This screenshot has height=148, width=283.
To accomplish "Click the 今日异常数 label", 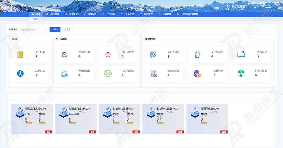I will tap(128, 52).
